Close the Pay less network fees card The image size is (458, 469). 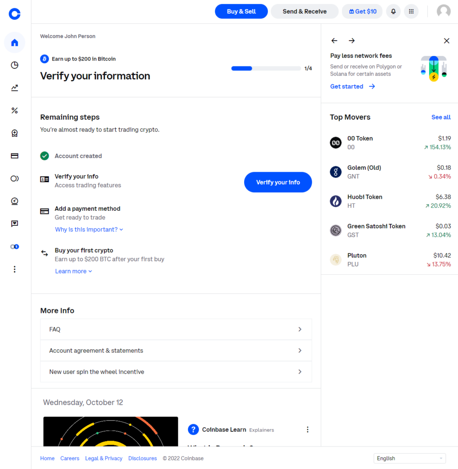click(447, 41)
